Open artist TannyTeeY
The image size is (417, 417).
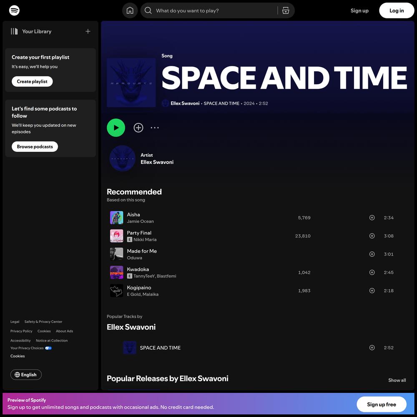[144, 276]
